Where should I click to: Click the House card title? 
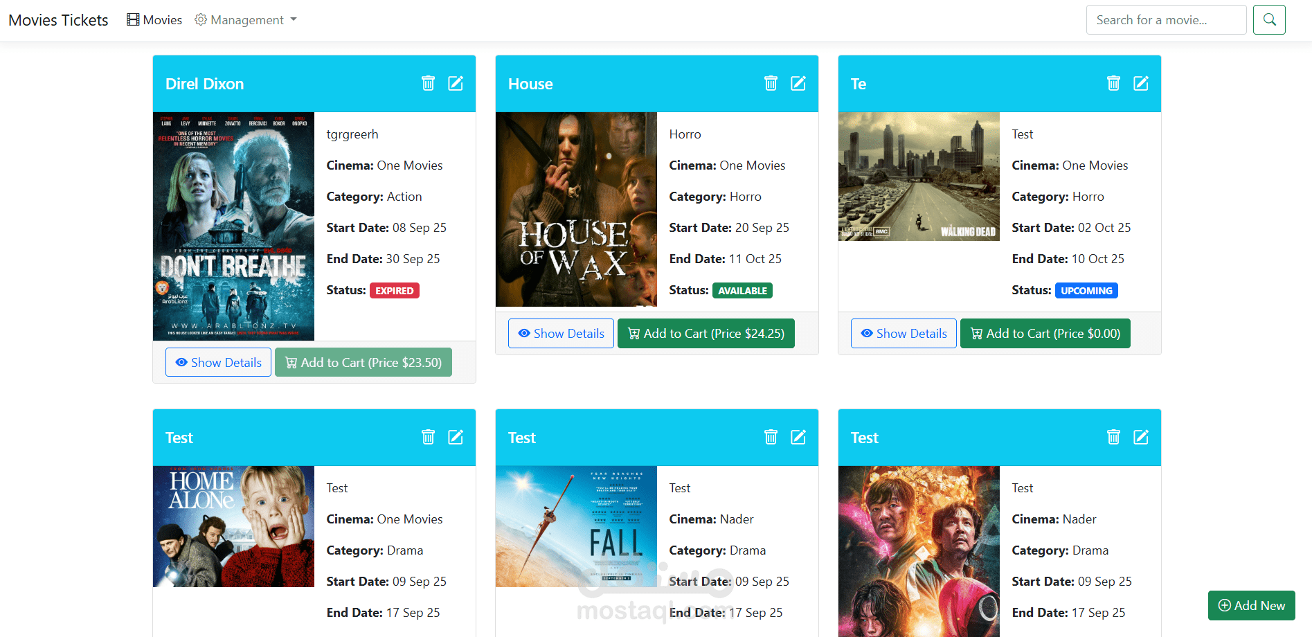[530, 84]
